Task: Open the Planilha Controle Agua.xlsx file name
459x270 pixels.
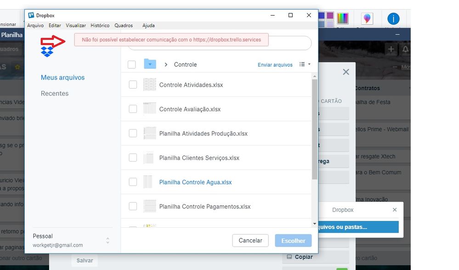Action: tap(195, 182)
